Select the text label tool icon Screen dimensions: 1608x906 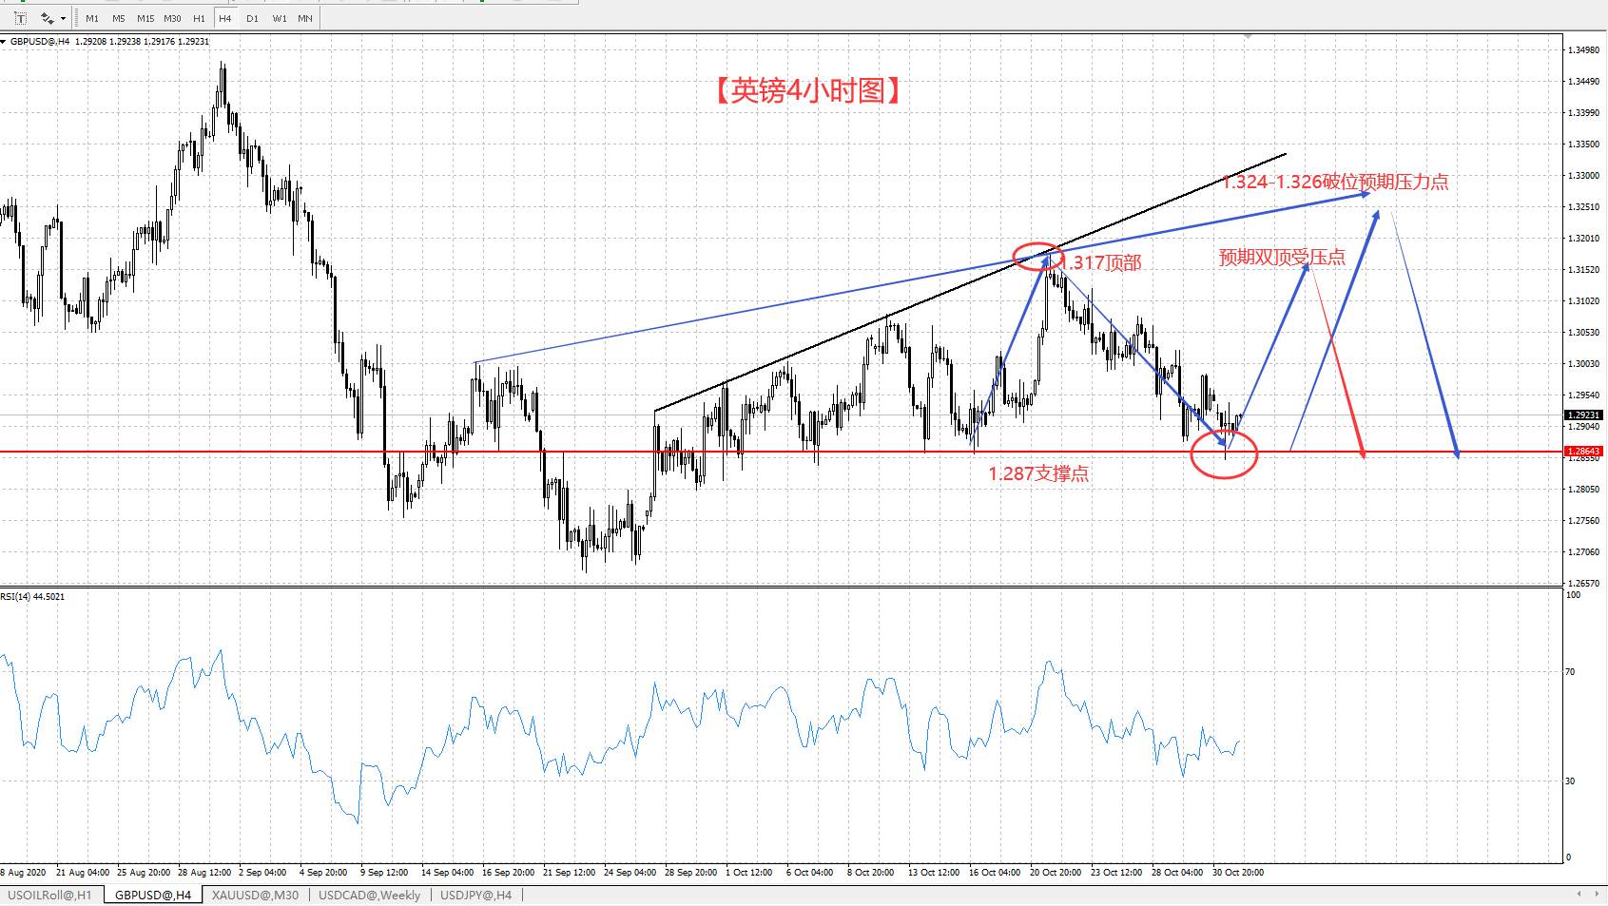[20, 18]
